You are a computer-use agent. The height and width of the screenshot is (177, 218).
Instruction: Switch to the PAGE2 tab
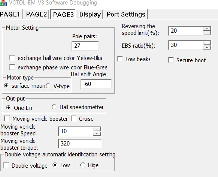coord(36,14)
